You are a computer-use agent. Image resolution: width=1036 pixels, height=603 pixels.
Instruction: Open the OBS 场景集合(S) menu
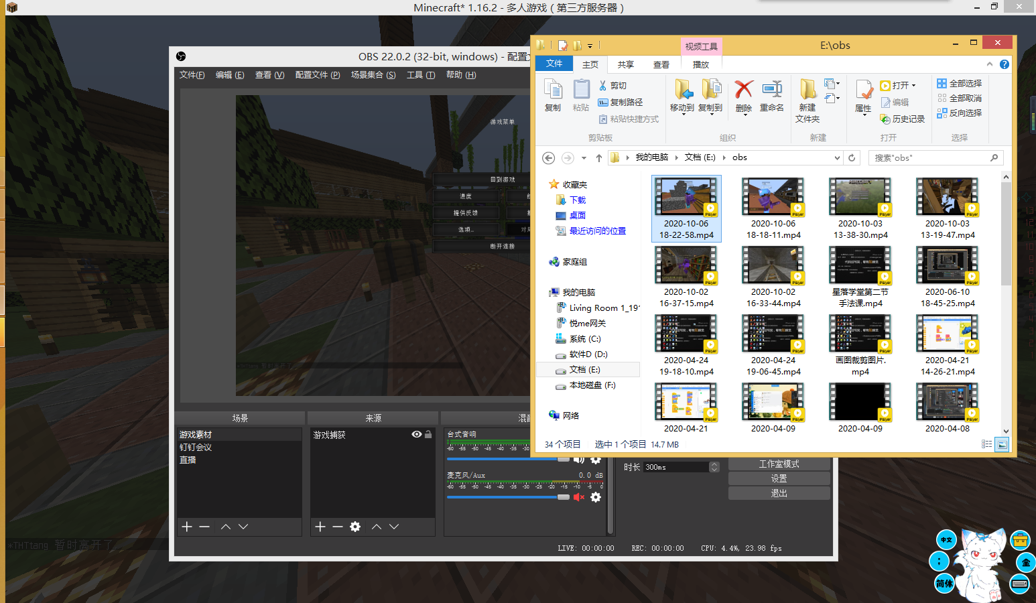coord(373,75)
